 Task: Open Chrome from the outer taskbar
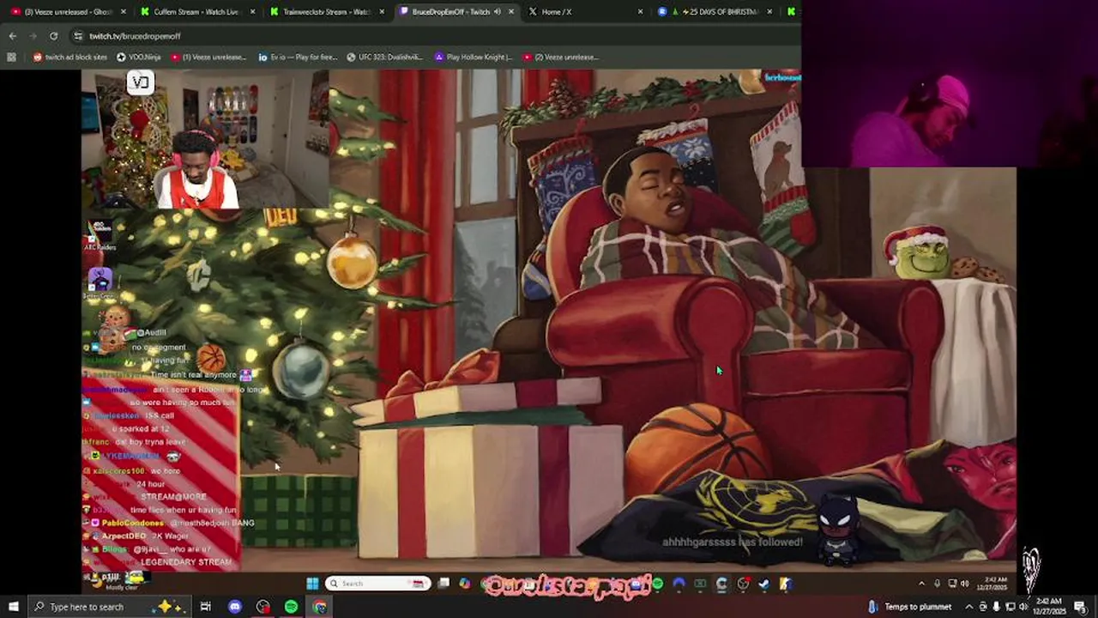(x=319, y=607)
